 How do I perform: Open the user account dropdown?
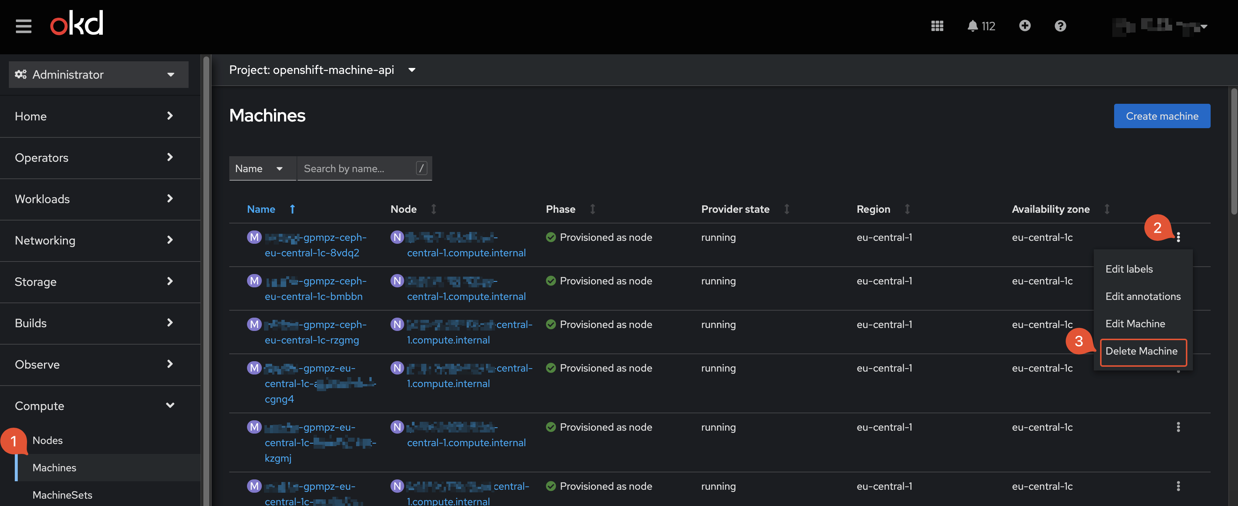pos(1160,26)
